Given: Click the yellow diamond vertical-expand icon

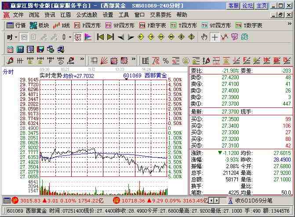Looking at the screenshot, I should [192, 37].
